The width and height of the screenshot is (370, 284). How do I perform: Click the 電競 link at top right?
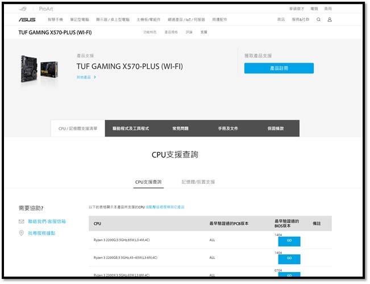tap(314, 9)
